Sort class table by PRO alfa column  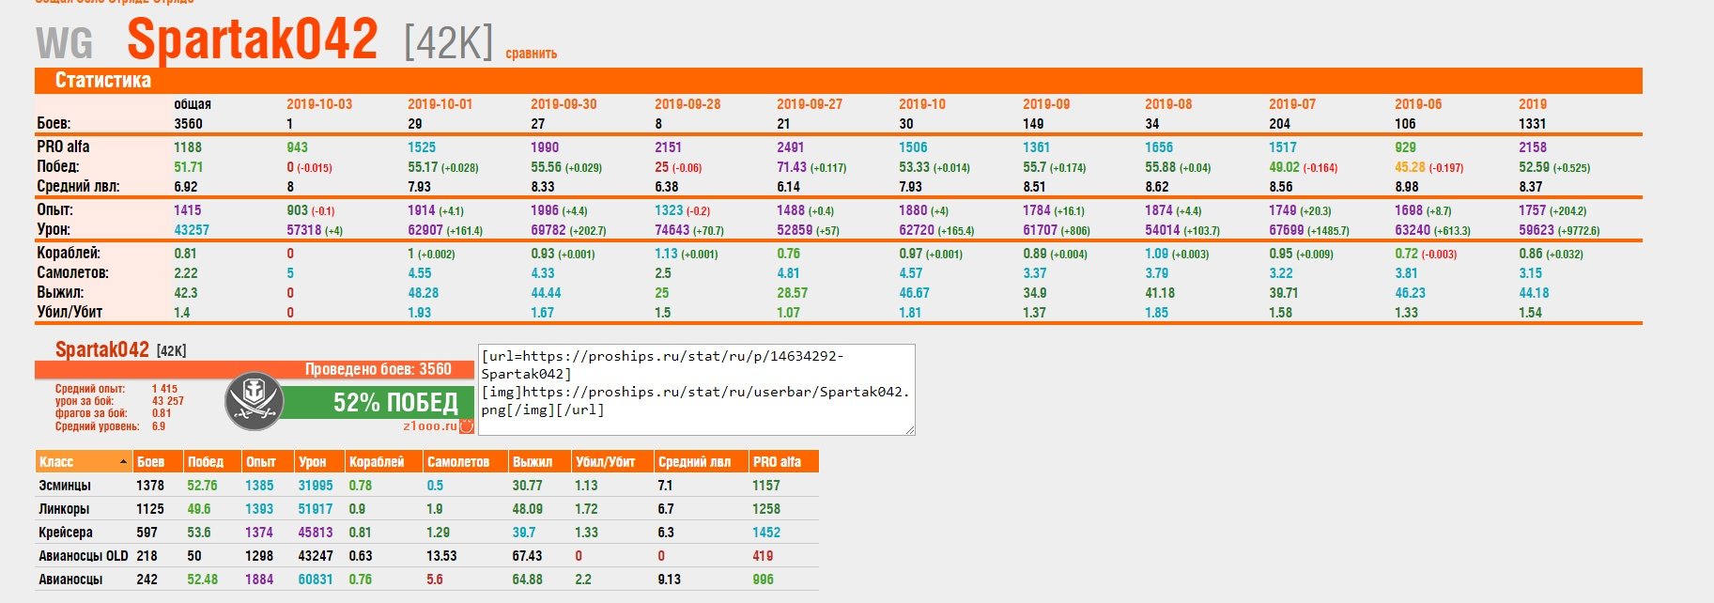[x=783, y=461]
